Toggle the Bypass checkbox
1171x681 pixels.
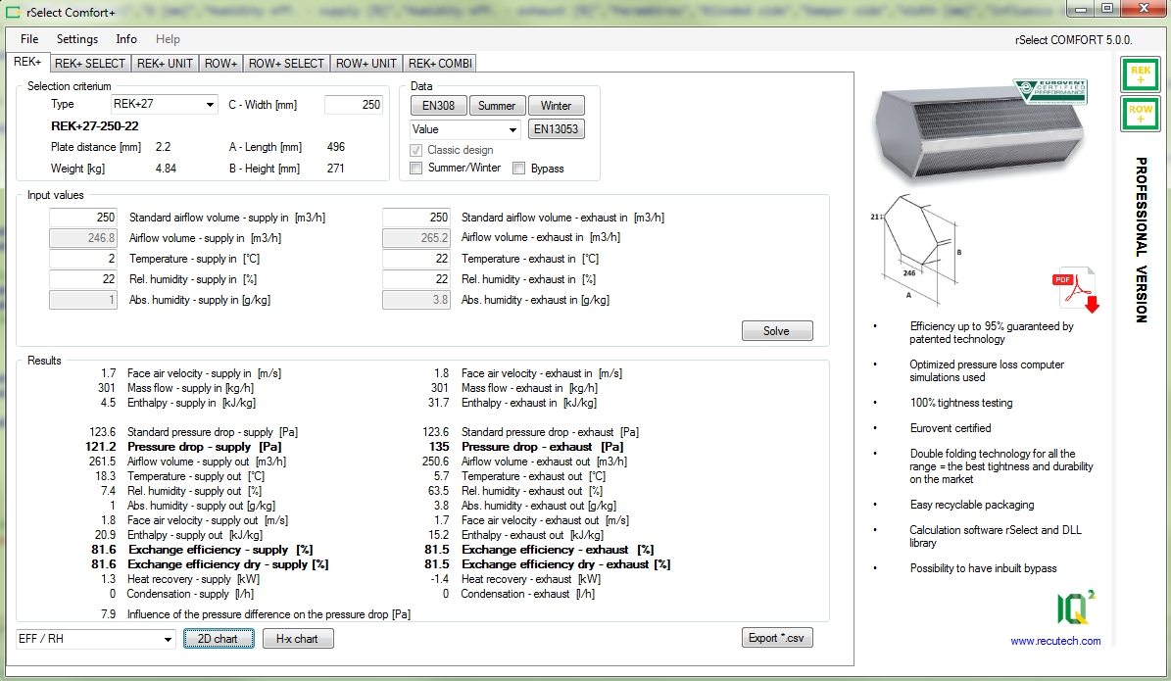(518, 169)
